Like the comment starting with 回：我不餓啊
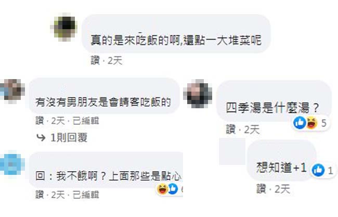Viewport: 338px width, 217px height. 40,195
